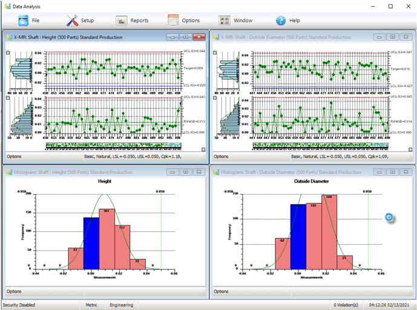This screenshot has height=310, width=417.
Task: Open Reports chart icon
Action: pyautogui.click(x=122, y=21)
